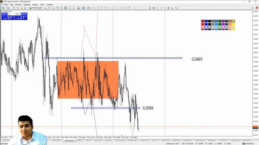
Task: Select the trendline drawing tool
Action: pyautogui.click(x=146, y=8)
